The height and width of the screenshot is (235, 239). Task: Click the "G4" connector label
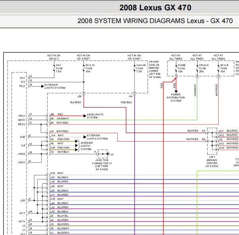[130, 96]
